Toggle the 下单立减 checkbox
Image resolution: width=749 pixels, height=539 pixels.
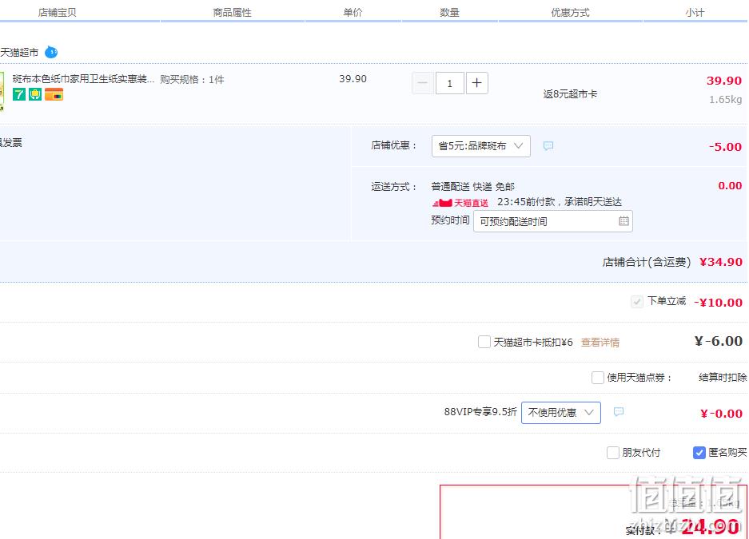637,302
